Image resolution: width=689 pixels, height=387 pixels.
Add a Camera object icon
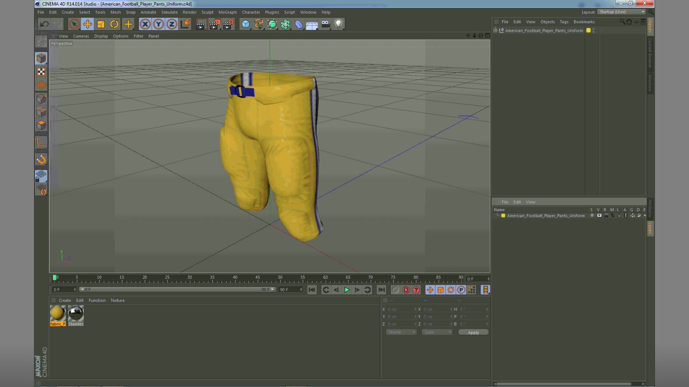click(326, 24)
